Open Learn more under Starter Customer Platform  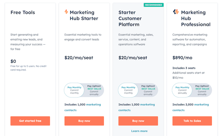(140, 131)
